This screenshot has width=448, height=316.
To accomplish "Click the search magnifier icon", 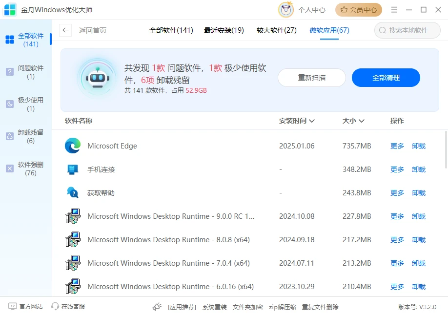I will point(382,30).
